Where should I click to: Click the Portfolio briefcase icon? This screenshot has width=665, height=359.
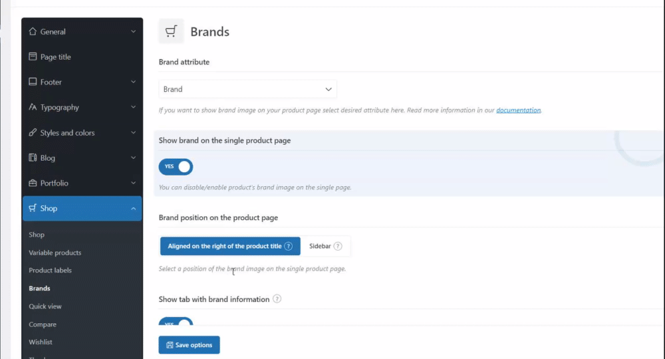point(33,183)
